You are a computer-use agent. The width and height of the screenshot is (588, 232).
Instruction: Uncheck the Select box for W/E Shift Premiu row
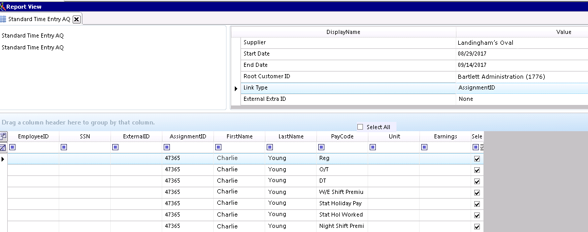tap(477, 192)
